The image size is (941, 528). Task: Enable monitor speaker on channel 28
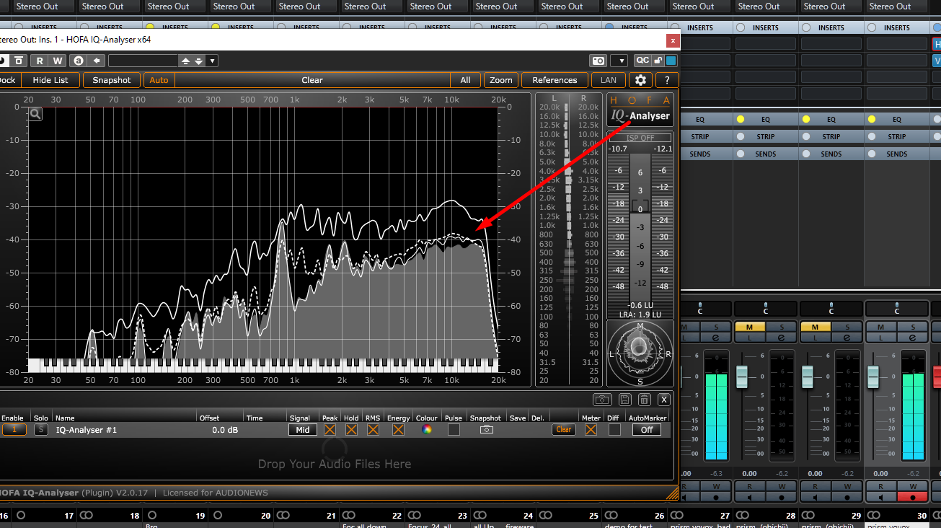[750, 497]
